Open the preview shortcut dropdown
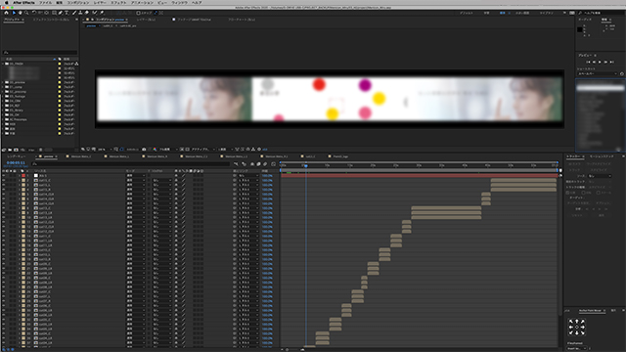This screenshot has width=626, height=352. (598, 74)
